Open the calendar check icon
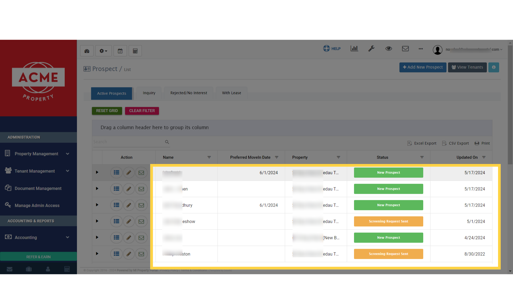The image size is (513, 288). pos(120,51)
